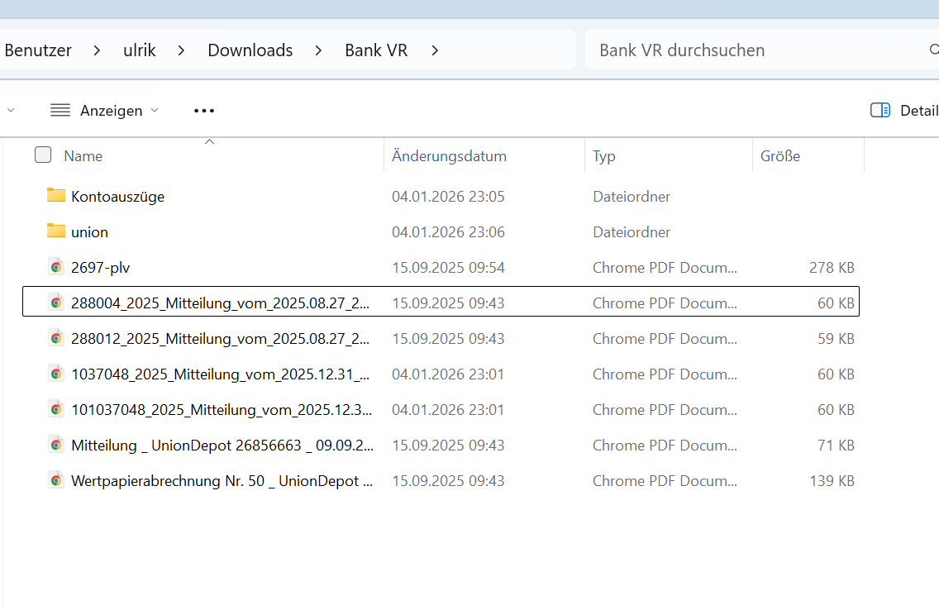939x610 pixels.
Task: Click Dateiordner type in the Kontoauszüge row
Action: (632, 197)
